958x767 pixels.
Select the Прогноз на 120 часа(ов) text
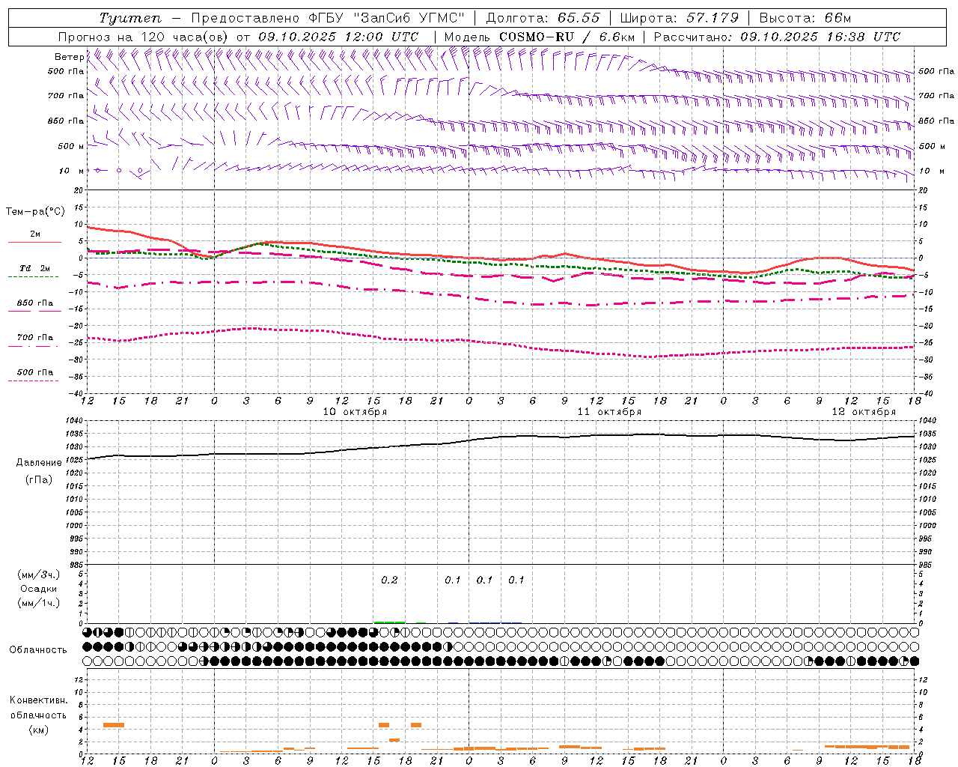[x=144, y=37]
